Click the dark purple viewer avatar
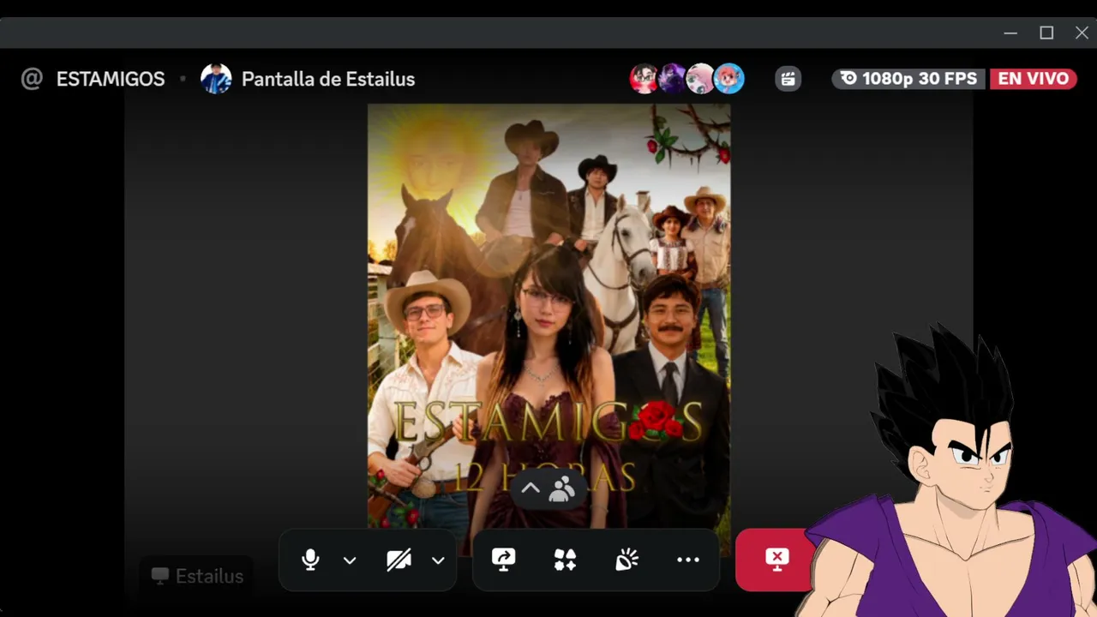This screenshot has width=1097, height=617. [673, 79]
